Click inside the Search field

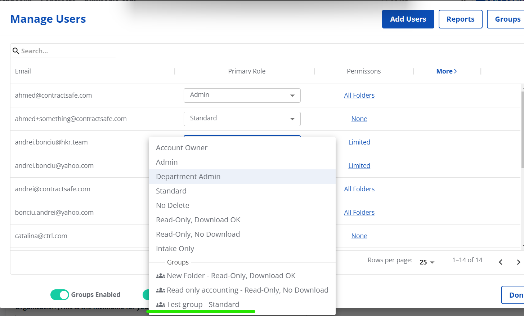coord(65,50)
